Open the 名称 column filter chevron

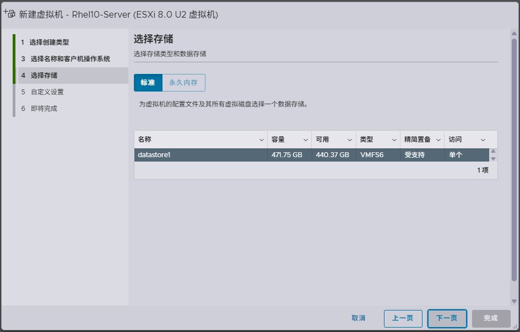coord(261,140)
